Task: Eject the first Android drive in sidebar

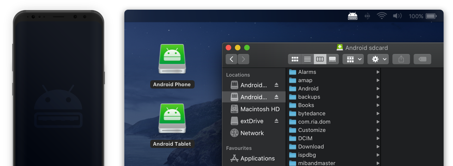Action: pyautogui.click(x=276, y=85)
